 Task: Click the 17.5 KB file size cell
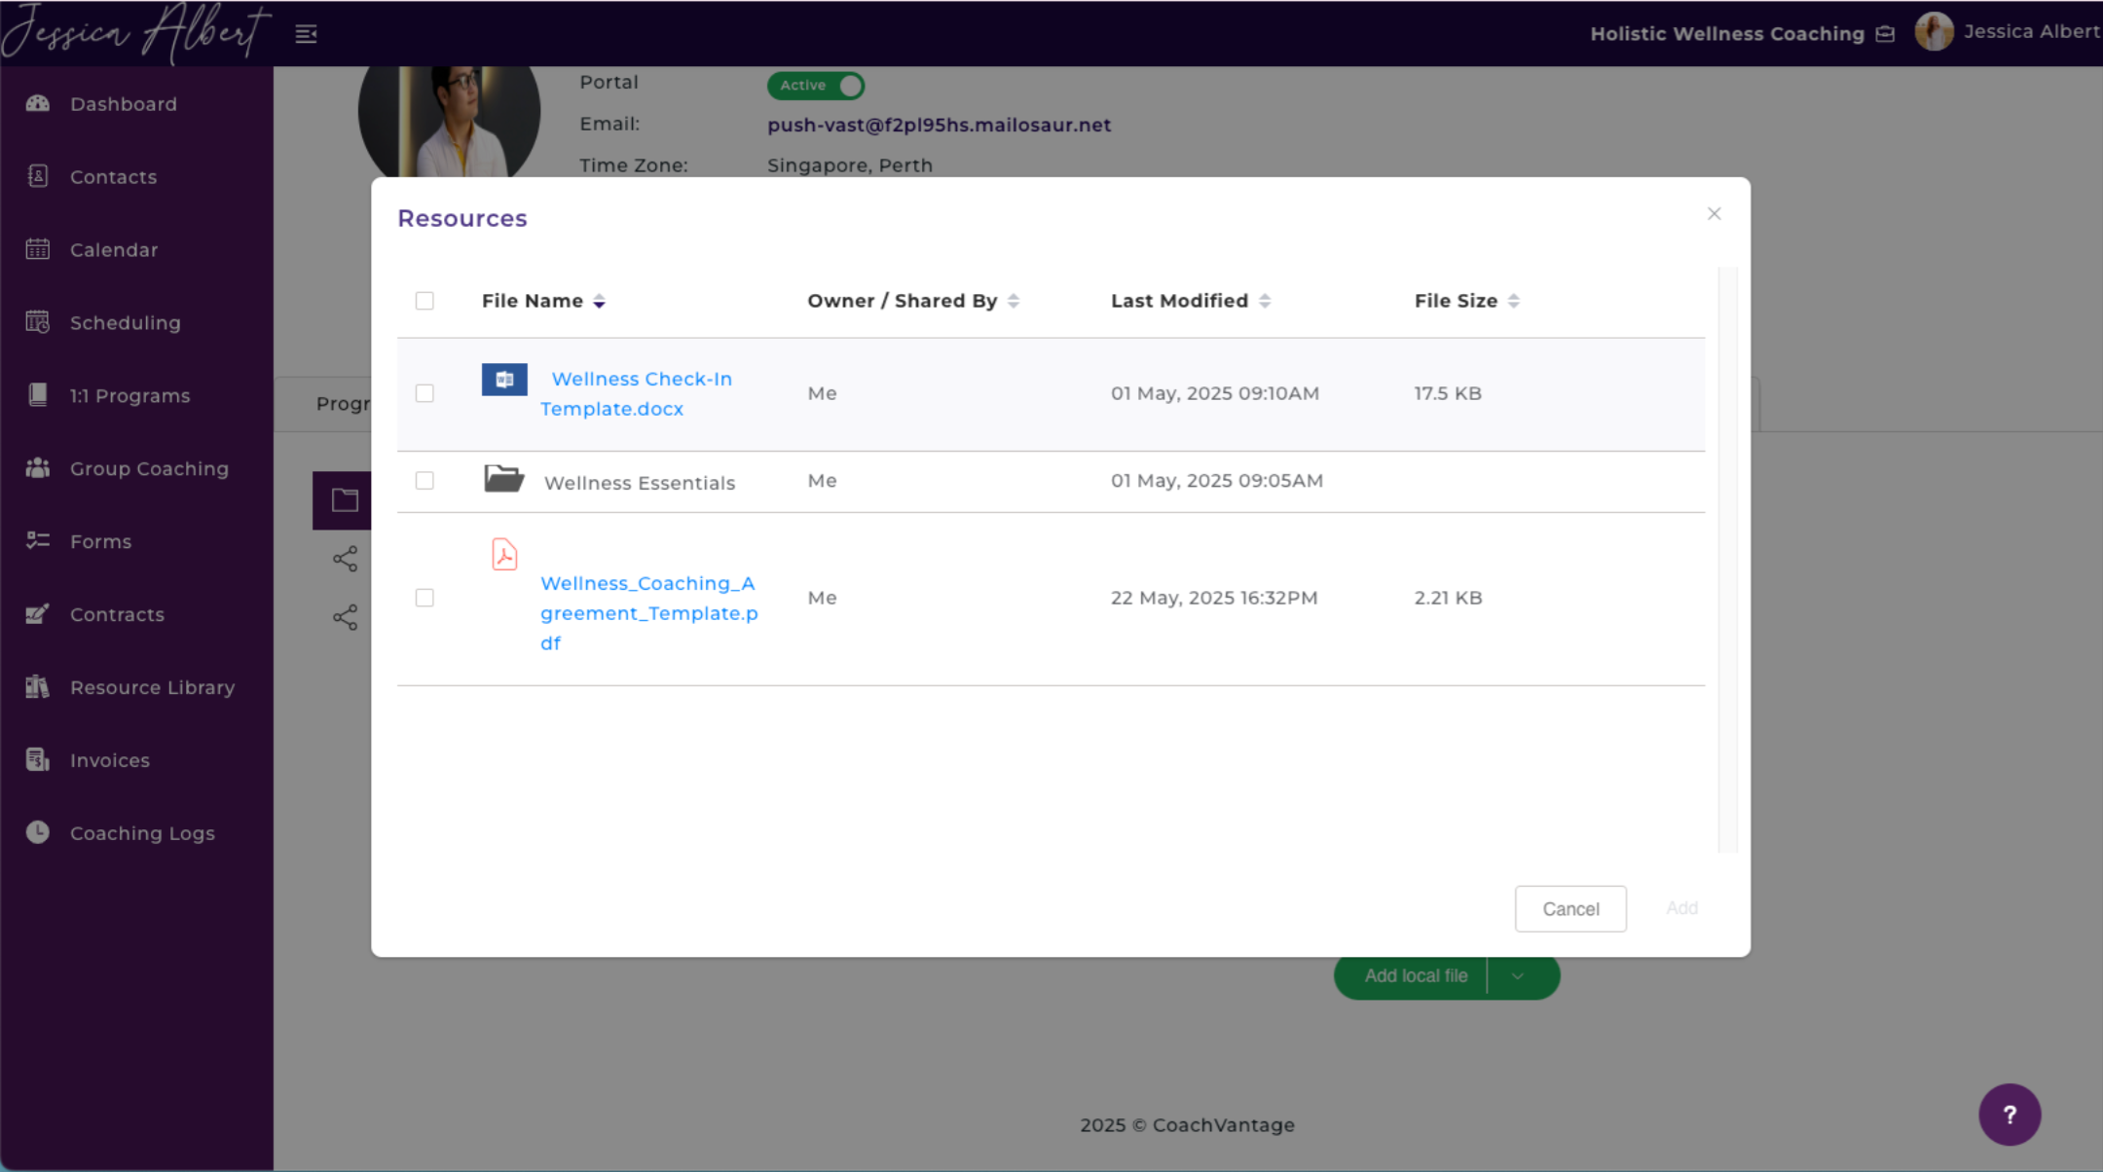pyautogui.click(x=1448, y=393)
